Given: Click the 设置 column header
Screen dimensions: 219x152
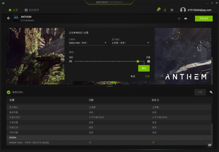Looking at the screenshot, I should 12,100.
